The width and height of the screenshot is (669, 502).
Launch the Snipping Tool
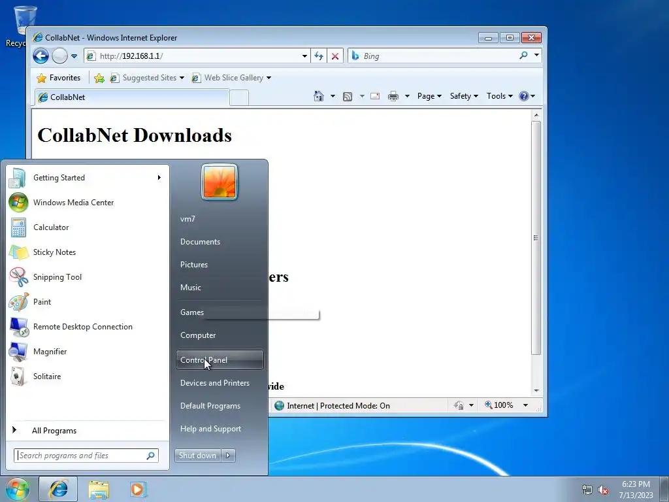[88, 276]
